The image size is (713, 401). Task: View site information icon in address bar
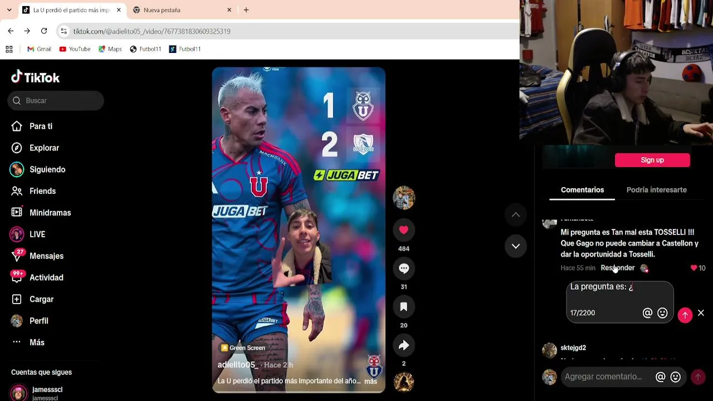(x=64, y=31)
